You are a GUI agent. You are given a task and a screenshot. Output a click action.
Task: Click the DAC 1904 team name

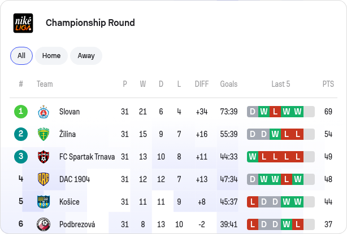point(75,179)
